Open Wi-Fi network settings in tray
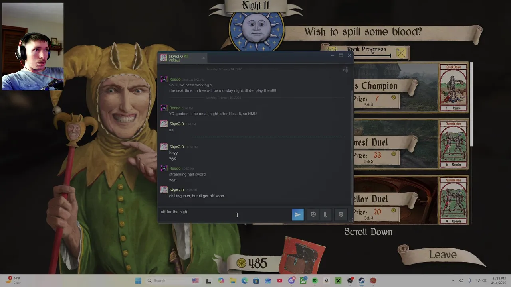511x287 pixels. (478, 281)
